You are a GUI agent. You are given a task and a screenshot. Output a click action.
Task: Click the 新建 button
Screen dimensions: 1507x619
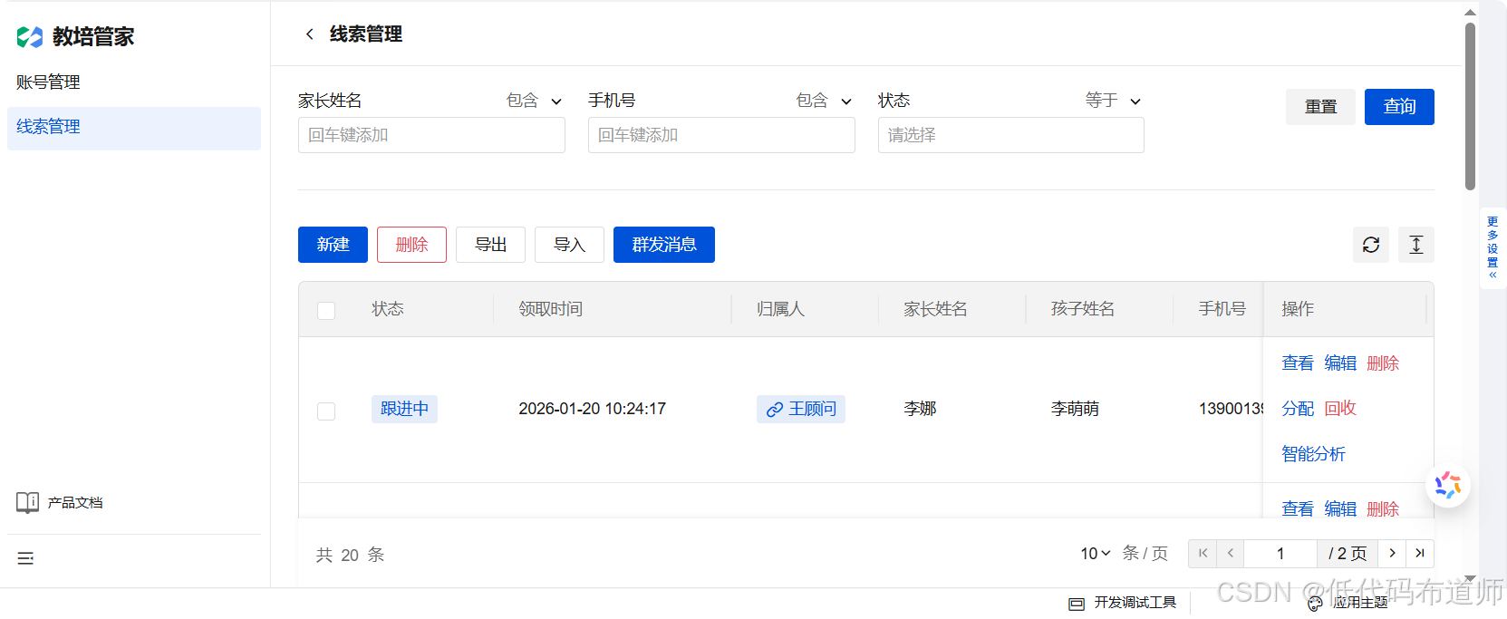[x=333, y=245]
